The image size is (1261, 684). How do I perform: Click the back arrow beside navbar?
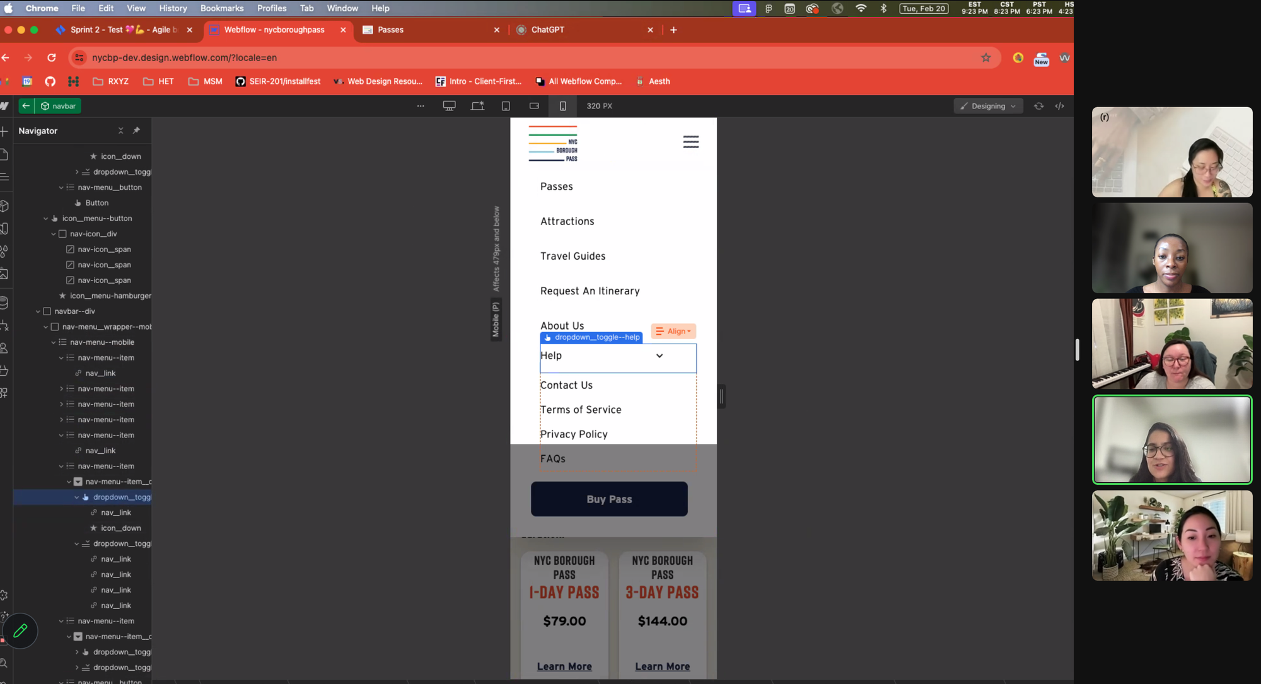[x=26, y=106]
